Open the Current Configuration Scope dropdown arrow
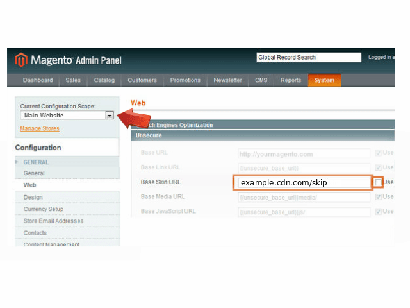The width and height of the screenshot is (410, 308). coord(109,116)
